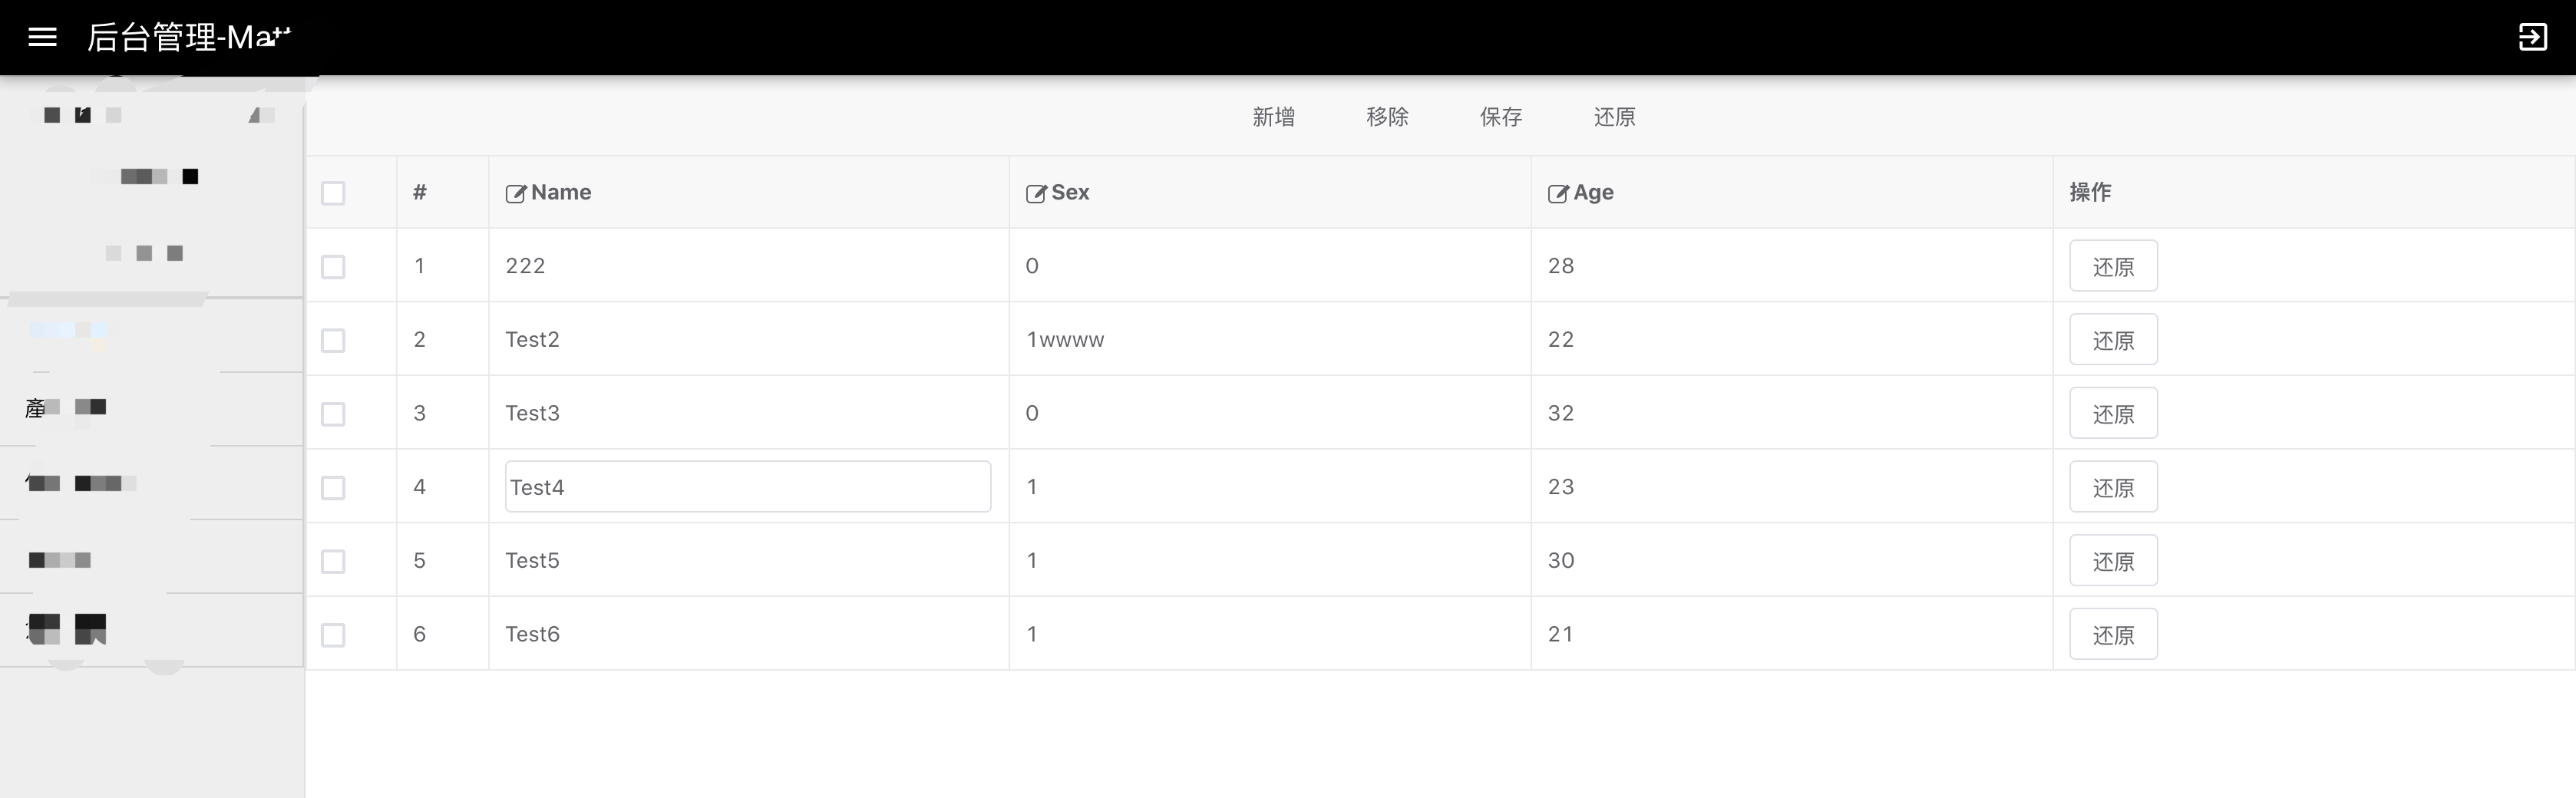This screenshot has width=2576, height=798.
Task: Click the 保存 button to save changes
Action: coord(1500,117)
